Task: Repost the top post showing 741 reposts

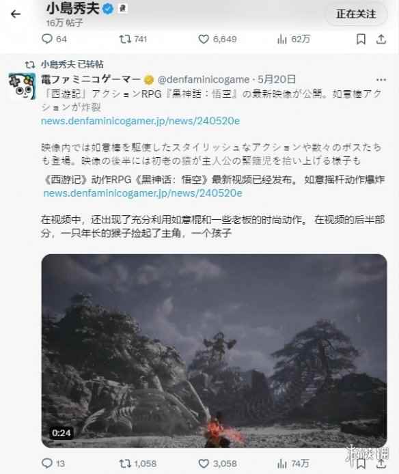Action: coord(133,39)
